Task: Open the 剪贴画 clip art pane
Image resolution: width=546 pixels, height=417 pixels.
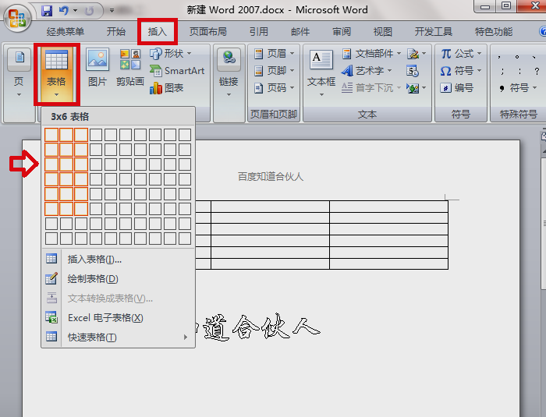Action: click(x=130, y=68)
